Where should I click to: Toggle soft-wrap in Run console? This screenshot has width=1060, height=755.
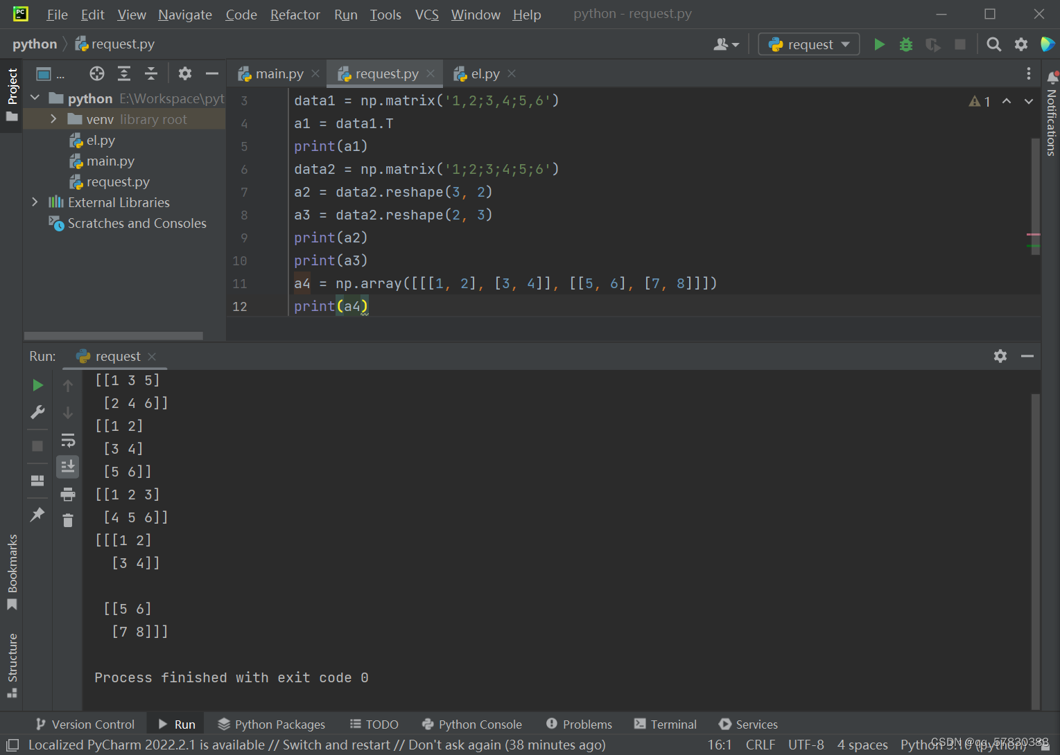pyautogui.click(x=68, y=440)
